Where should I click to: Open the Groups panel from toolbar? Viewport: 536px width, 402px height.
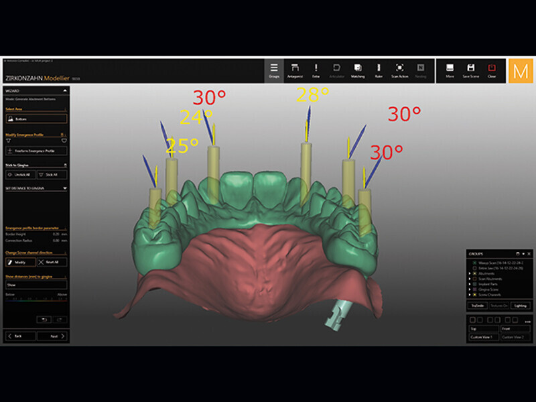point(273,70)
